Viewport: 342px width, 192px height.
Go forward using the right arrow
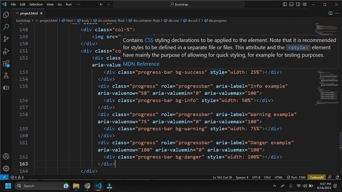pos(108,4)
